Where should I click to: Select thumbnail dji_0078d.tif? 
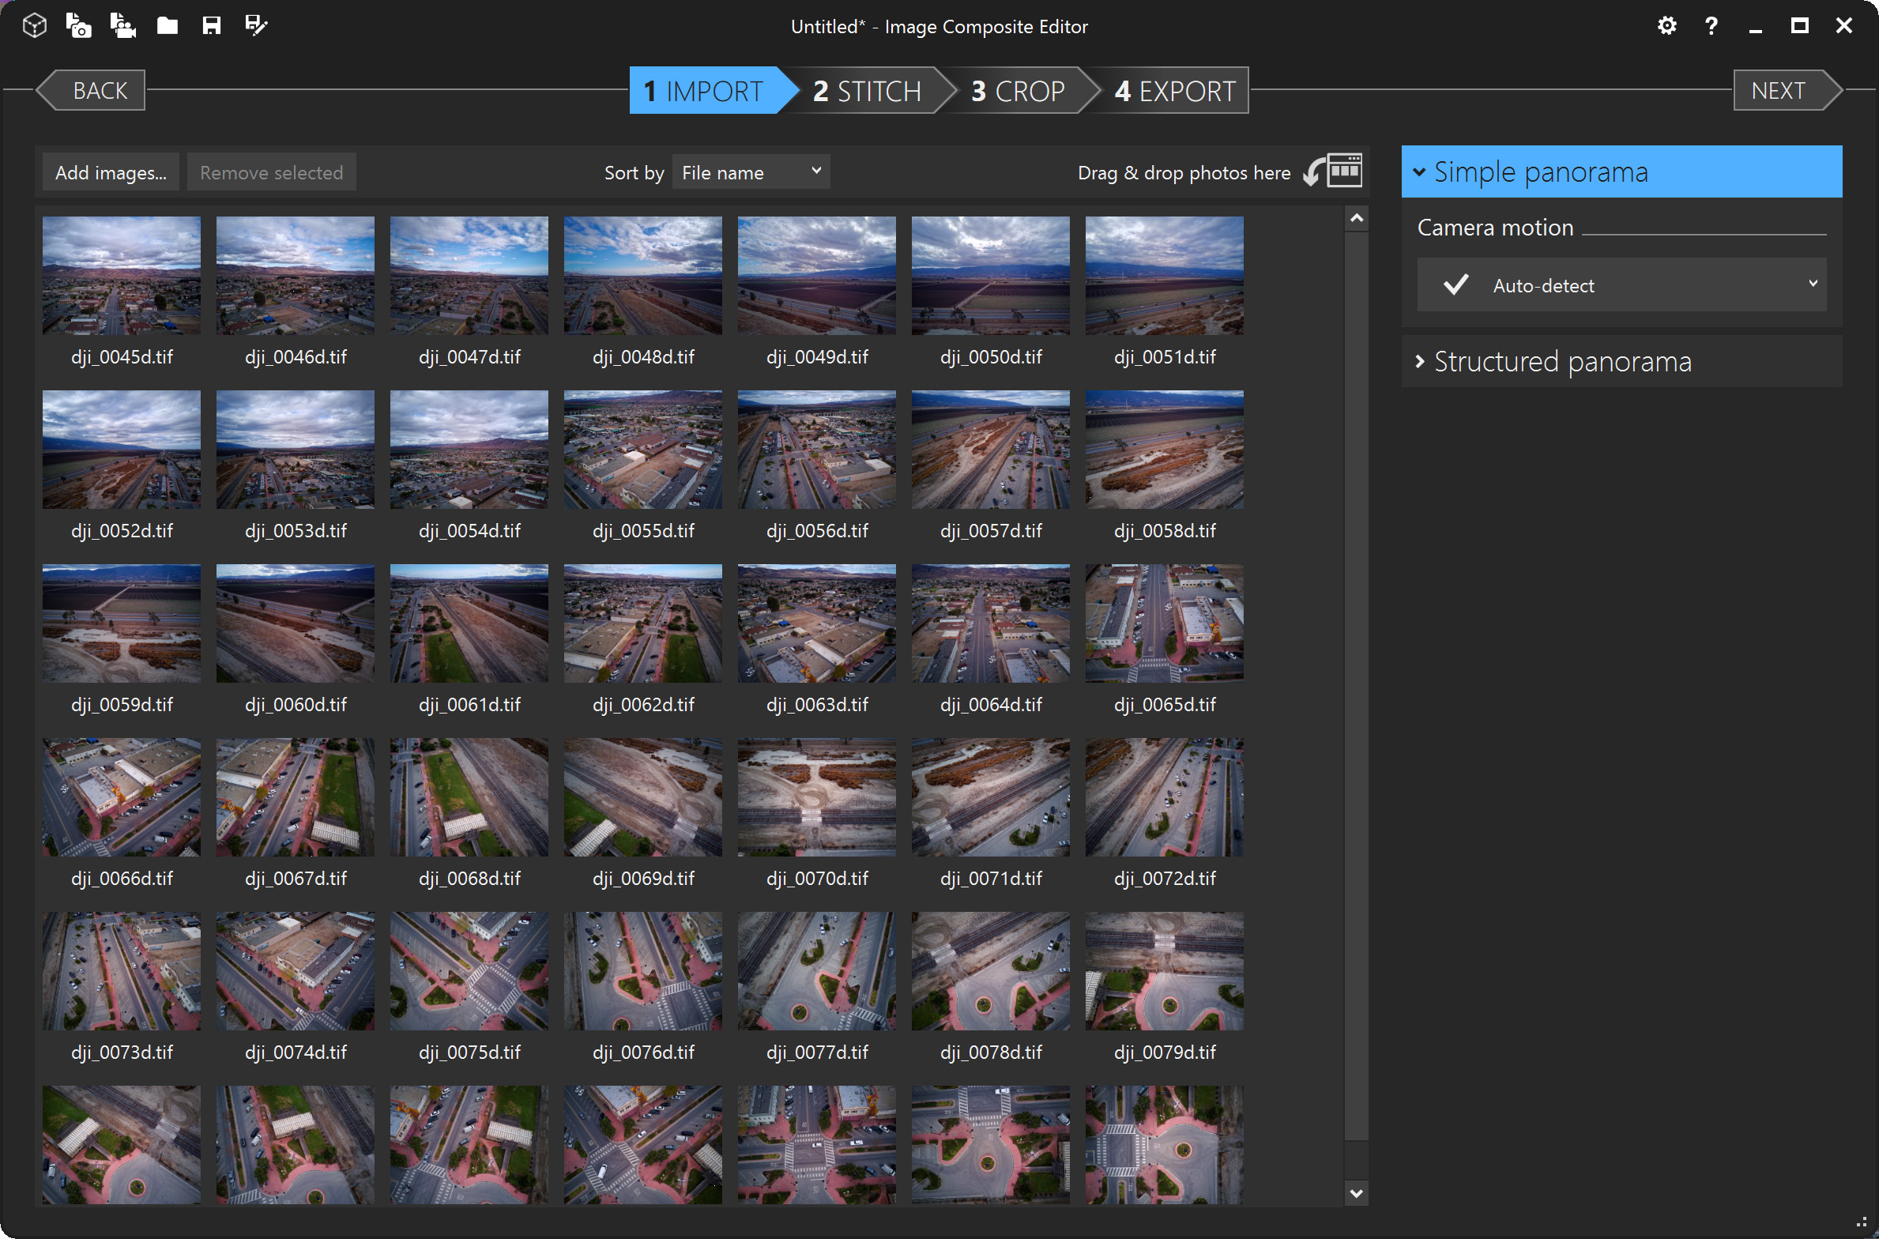click(991, 971)
